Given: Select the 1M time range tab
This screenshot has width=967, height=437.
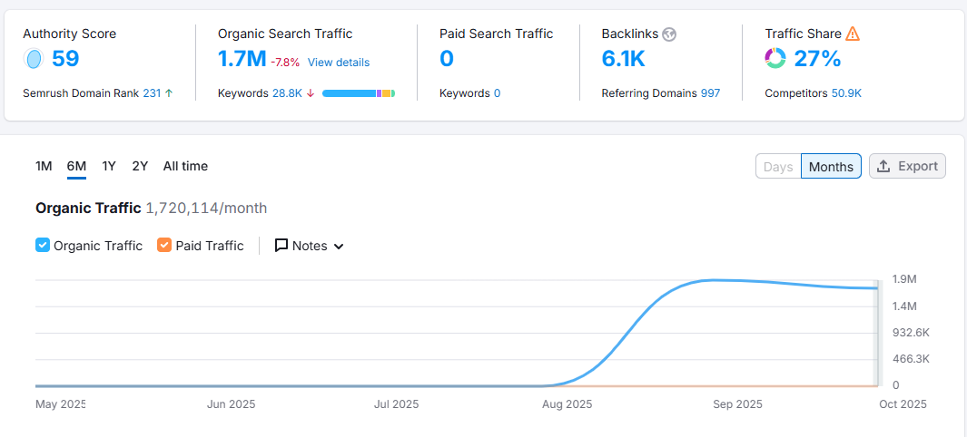Looking at the screenshot, I should (44, 166).
